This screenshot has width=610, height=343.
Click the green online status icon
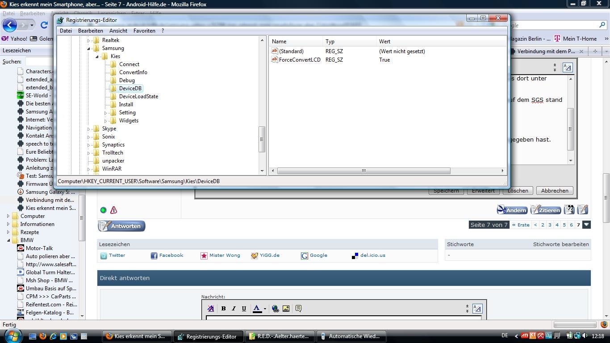point(103,210)
